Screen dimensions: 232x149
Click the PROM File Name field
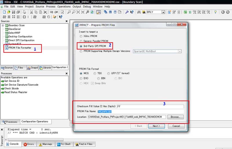coord(141,111)
